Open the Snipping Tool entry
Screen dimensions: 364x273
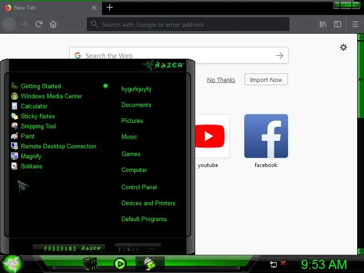pos(38,126)
